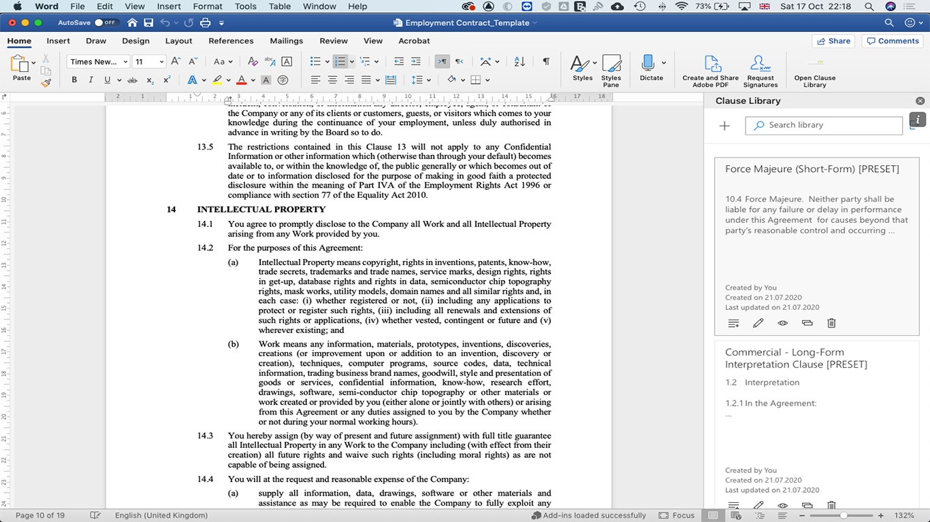Click the Page 10 of 19 indicator
930x522 pixels.
(40, 515)
